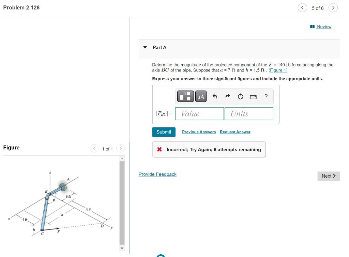This screenshot has width=349, height=257.
Task: Open the equation template formatting icon
Action: 185,96
